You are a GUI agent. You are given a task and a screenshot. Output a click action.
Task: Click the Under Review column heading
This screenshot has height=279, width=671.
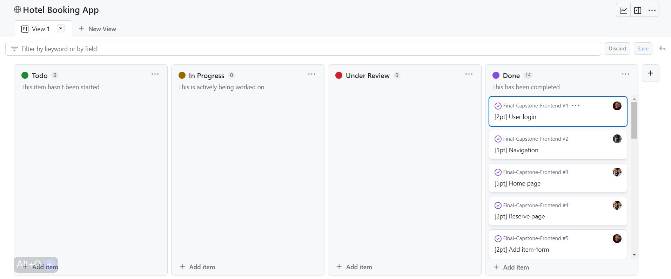tap(368, 76)
